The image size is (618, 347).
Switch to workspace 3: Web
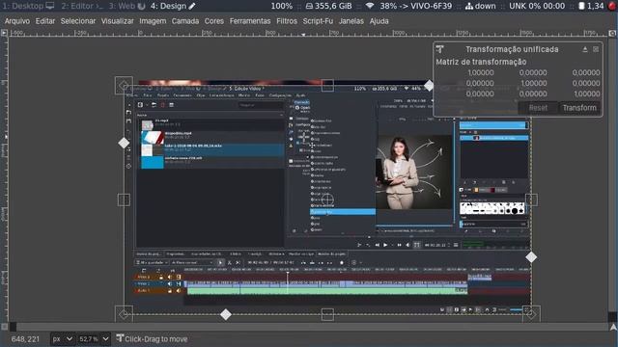coord(126,6)
